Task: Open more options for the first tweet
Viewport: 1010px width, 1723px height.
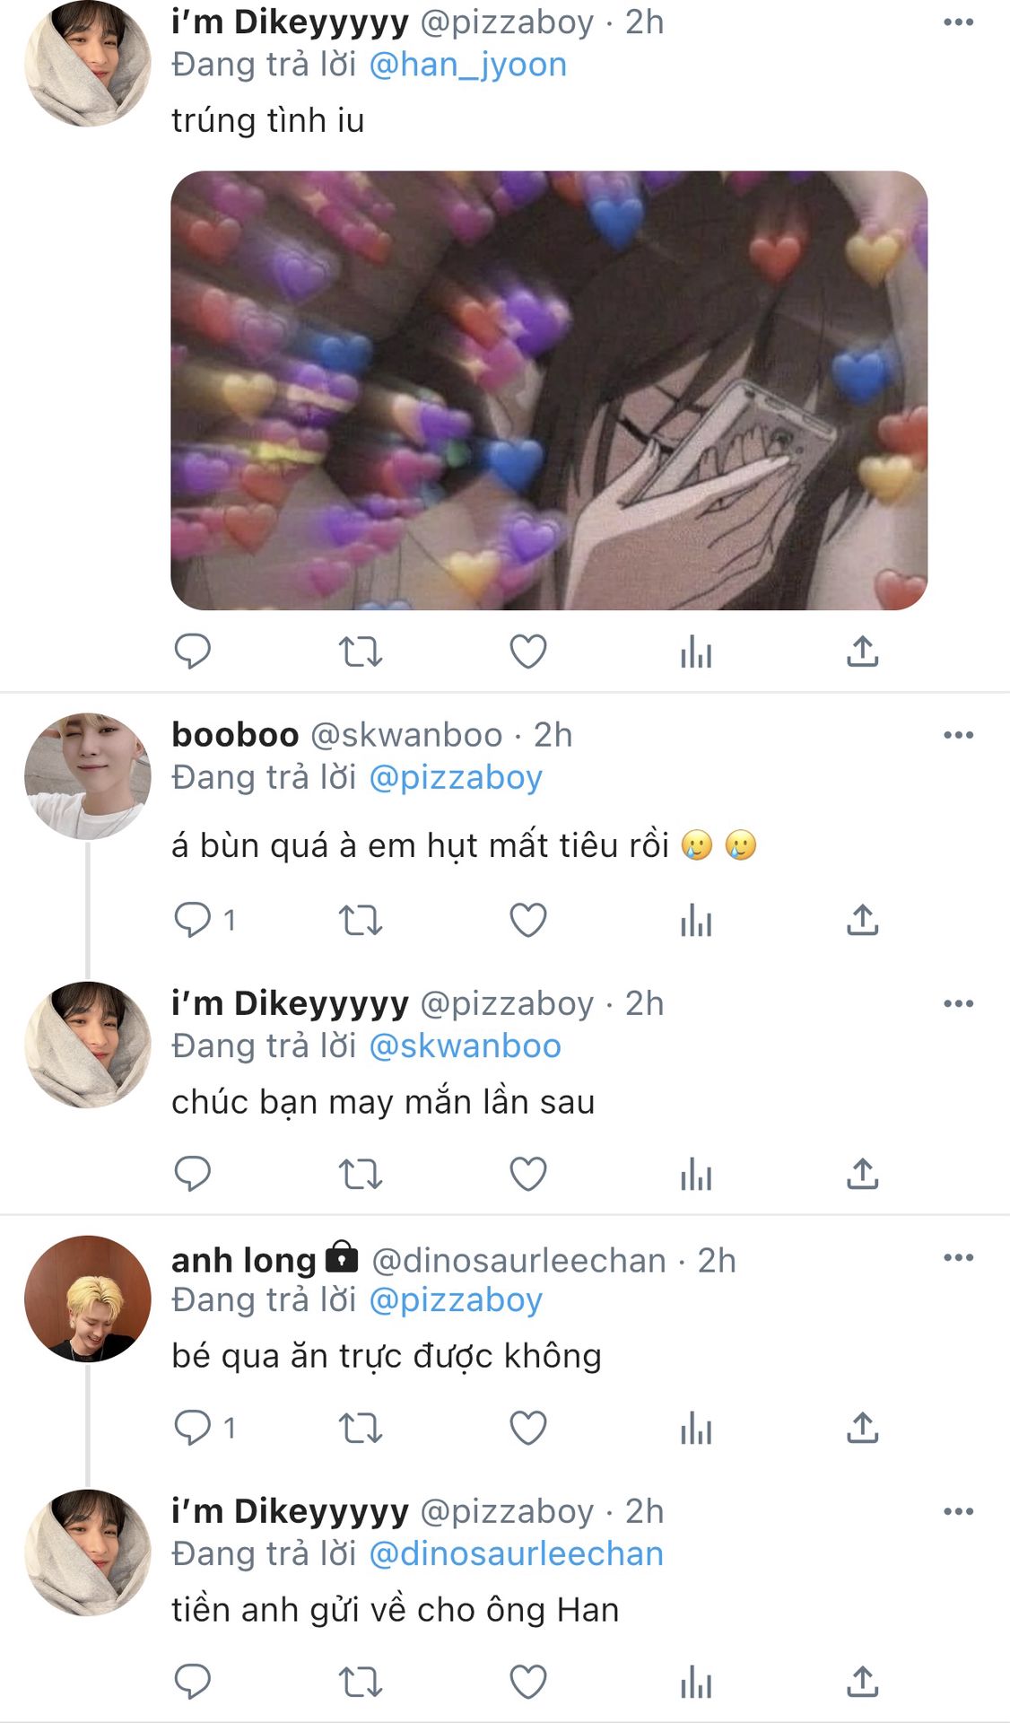Action: coord(958,22)
